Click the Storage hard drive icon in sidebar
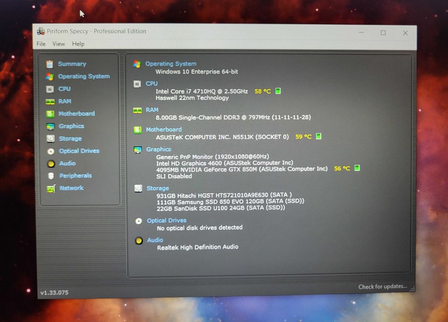Screen dimensions: 448x322 click(51, 138)
